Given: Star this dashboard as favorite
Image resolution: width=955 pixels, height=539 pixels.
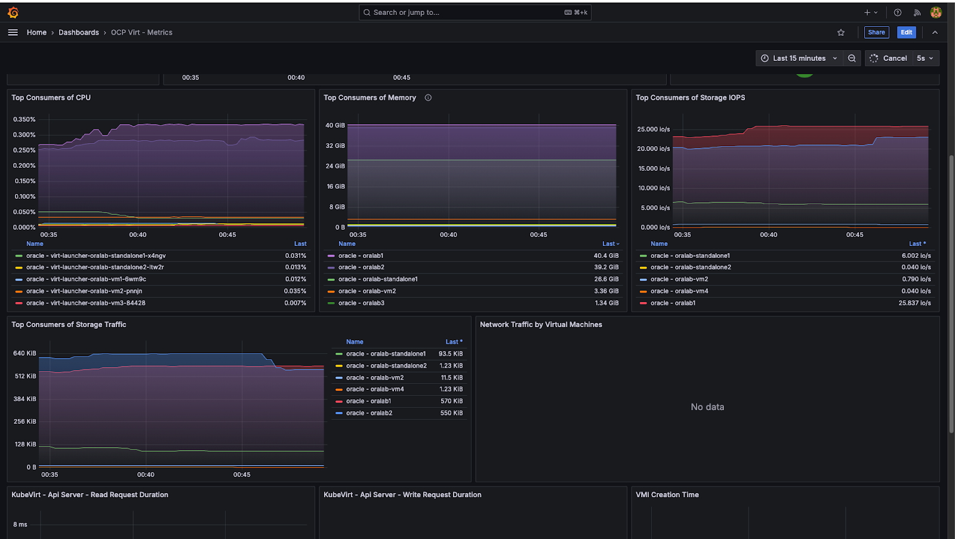Looking at the screenshot, I should (841, 32).
